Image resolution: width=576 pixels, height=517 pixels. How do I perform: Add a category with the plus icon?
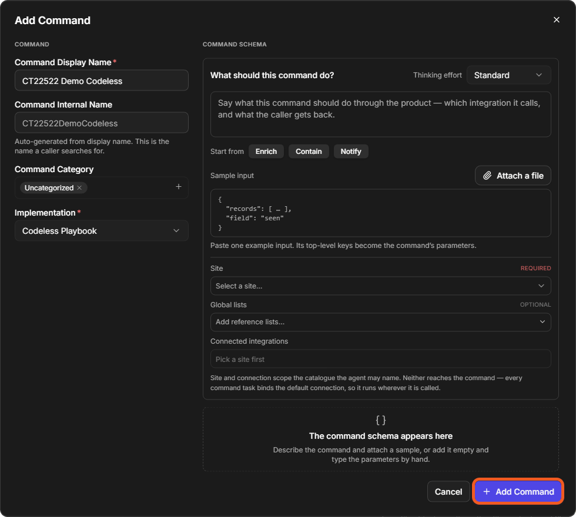click(179, 187)
